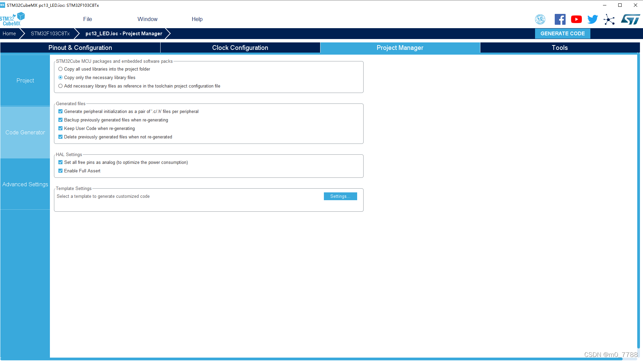Click the STM32CubeMX logo icon

pos(13,19)
